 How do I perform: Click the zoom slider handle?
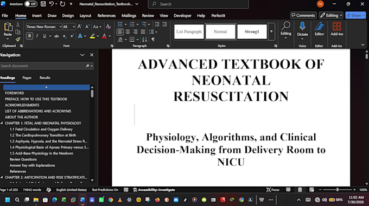coord(338,190)
